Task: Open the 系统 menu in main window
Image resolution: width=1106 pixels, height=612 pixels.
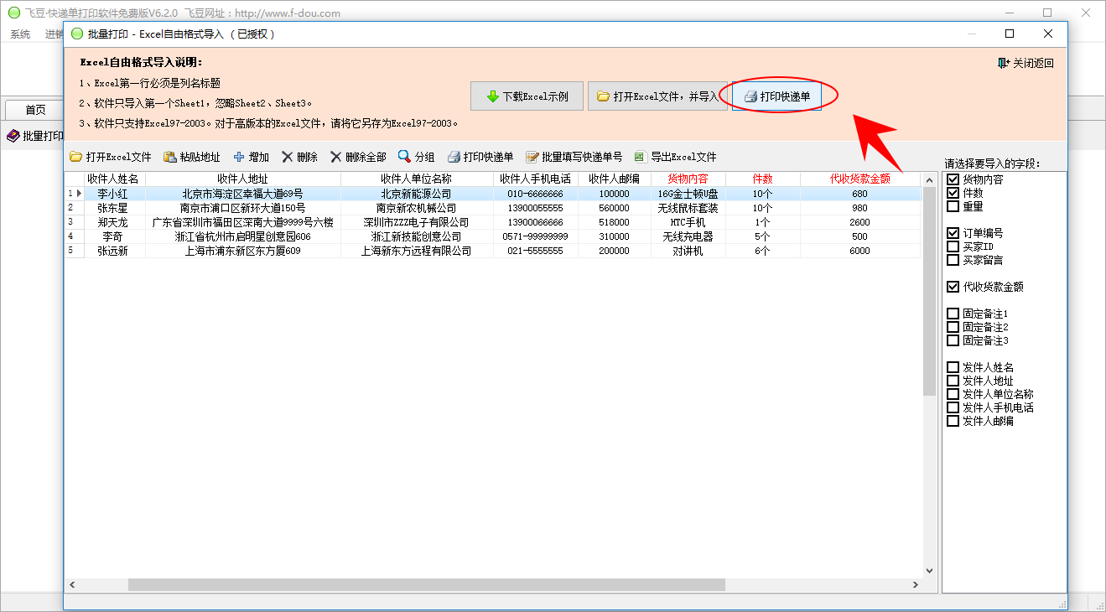Action: [20, 34]
